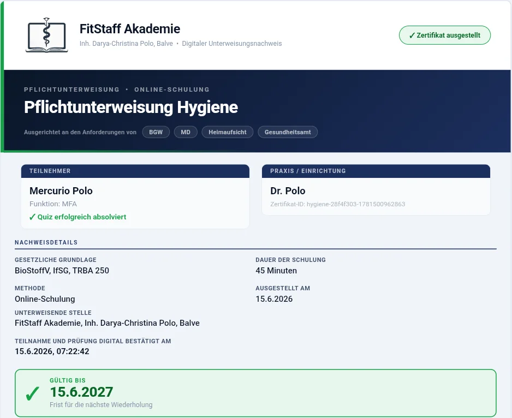Click 'BioStoffV, IfSG, TRBA 250' value
This screenshot has height=418, width=512.
tap(62, 271)
